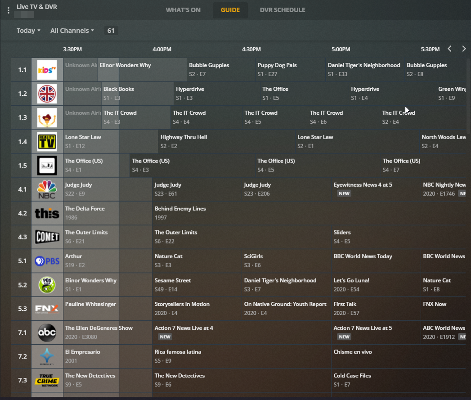This screenshot has width=471, height=400.
Task: Open Elinor Wonders Why on channel 1.1
Action: 142,70
